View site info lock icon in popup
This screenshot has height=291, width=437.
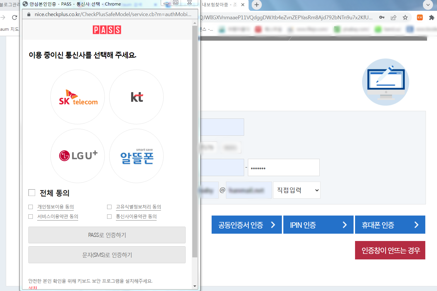point(29,14)
